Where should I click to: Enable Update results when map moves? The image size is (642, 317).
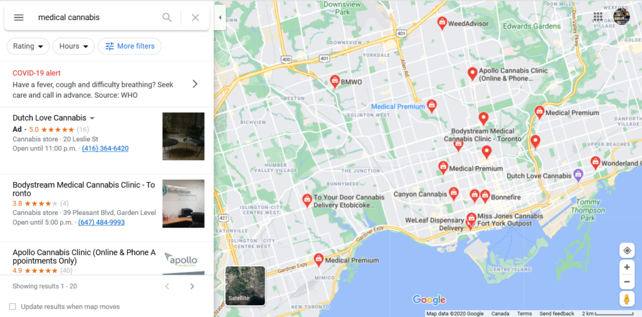point(13,306)
